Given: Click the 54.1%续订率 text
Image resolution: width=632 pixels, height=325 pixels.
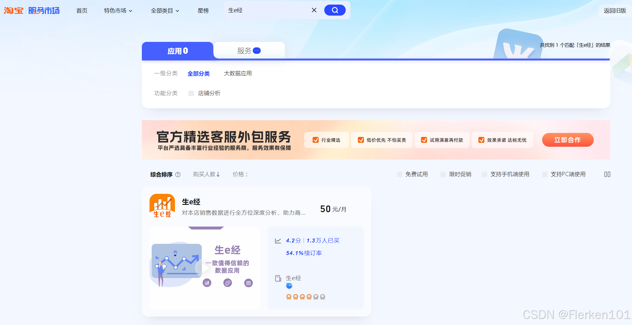Looking at the screenshot, I should point(304,253).
